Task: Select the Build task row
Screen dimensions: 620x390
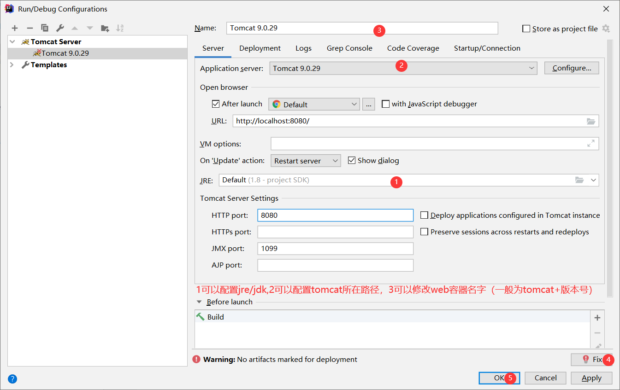Action: click(392, 317)
